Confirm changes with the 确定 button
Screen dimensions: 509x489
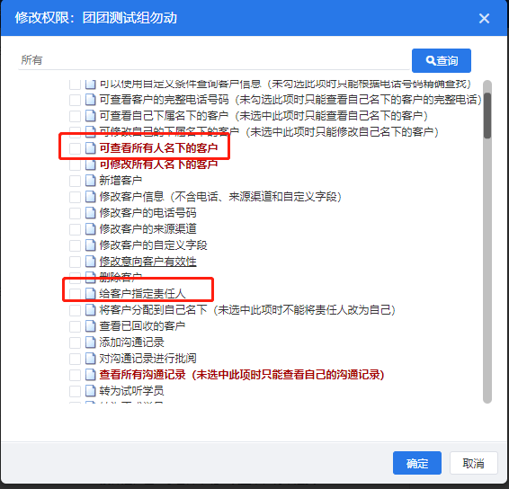tap(416, 463)
